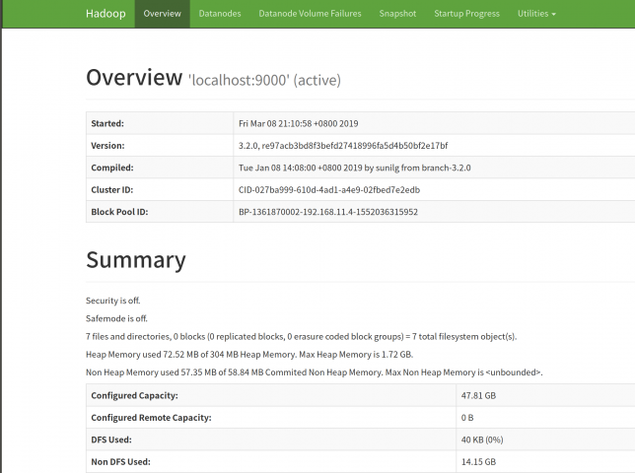Go to the Snapshot tab
This screenshot has height=473, width=635.
[397, 14]
